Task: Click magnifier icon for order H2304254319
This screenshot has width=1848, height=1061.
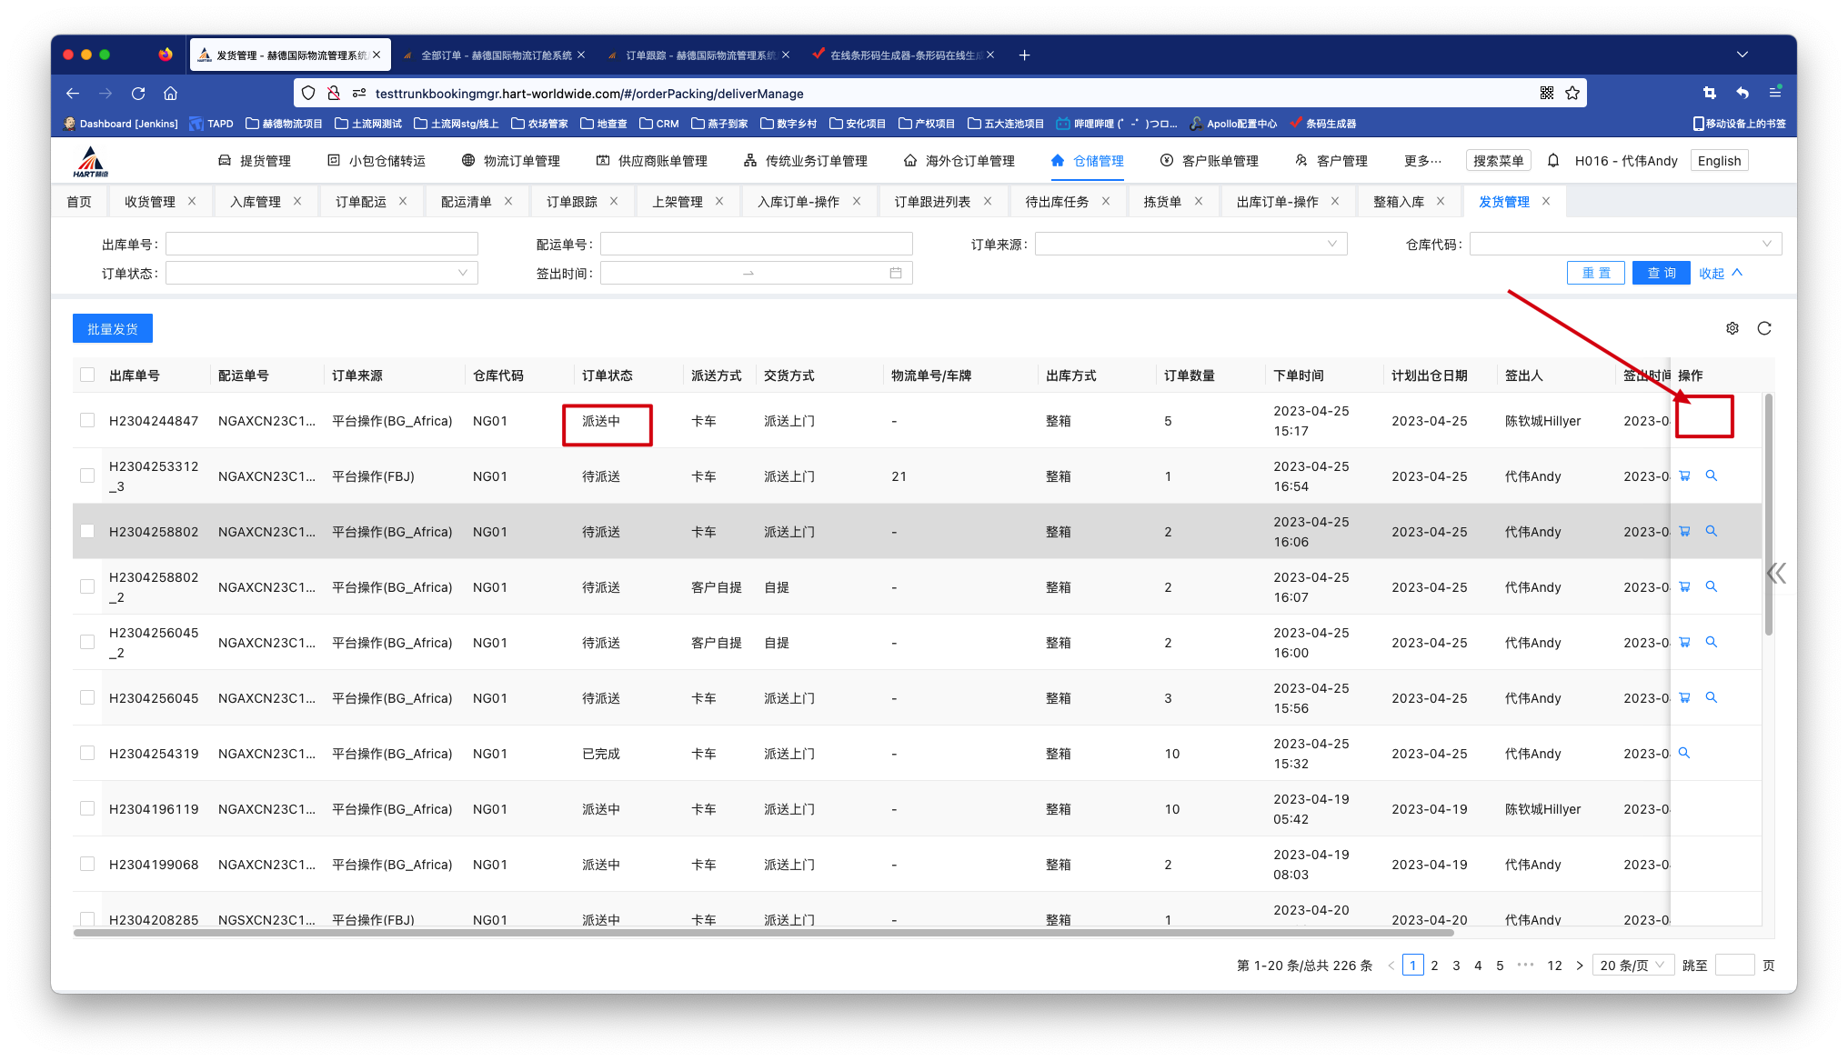Action: tap(1683, 753)
